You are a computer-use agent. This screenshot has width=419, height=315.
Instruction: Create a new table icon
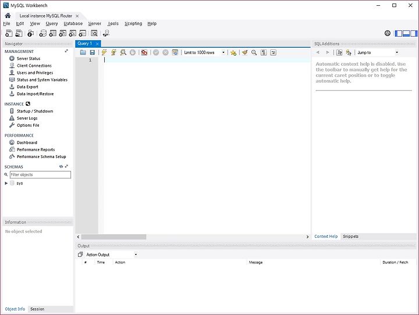point(52,33)
